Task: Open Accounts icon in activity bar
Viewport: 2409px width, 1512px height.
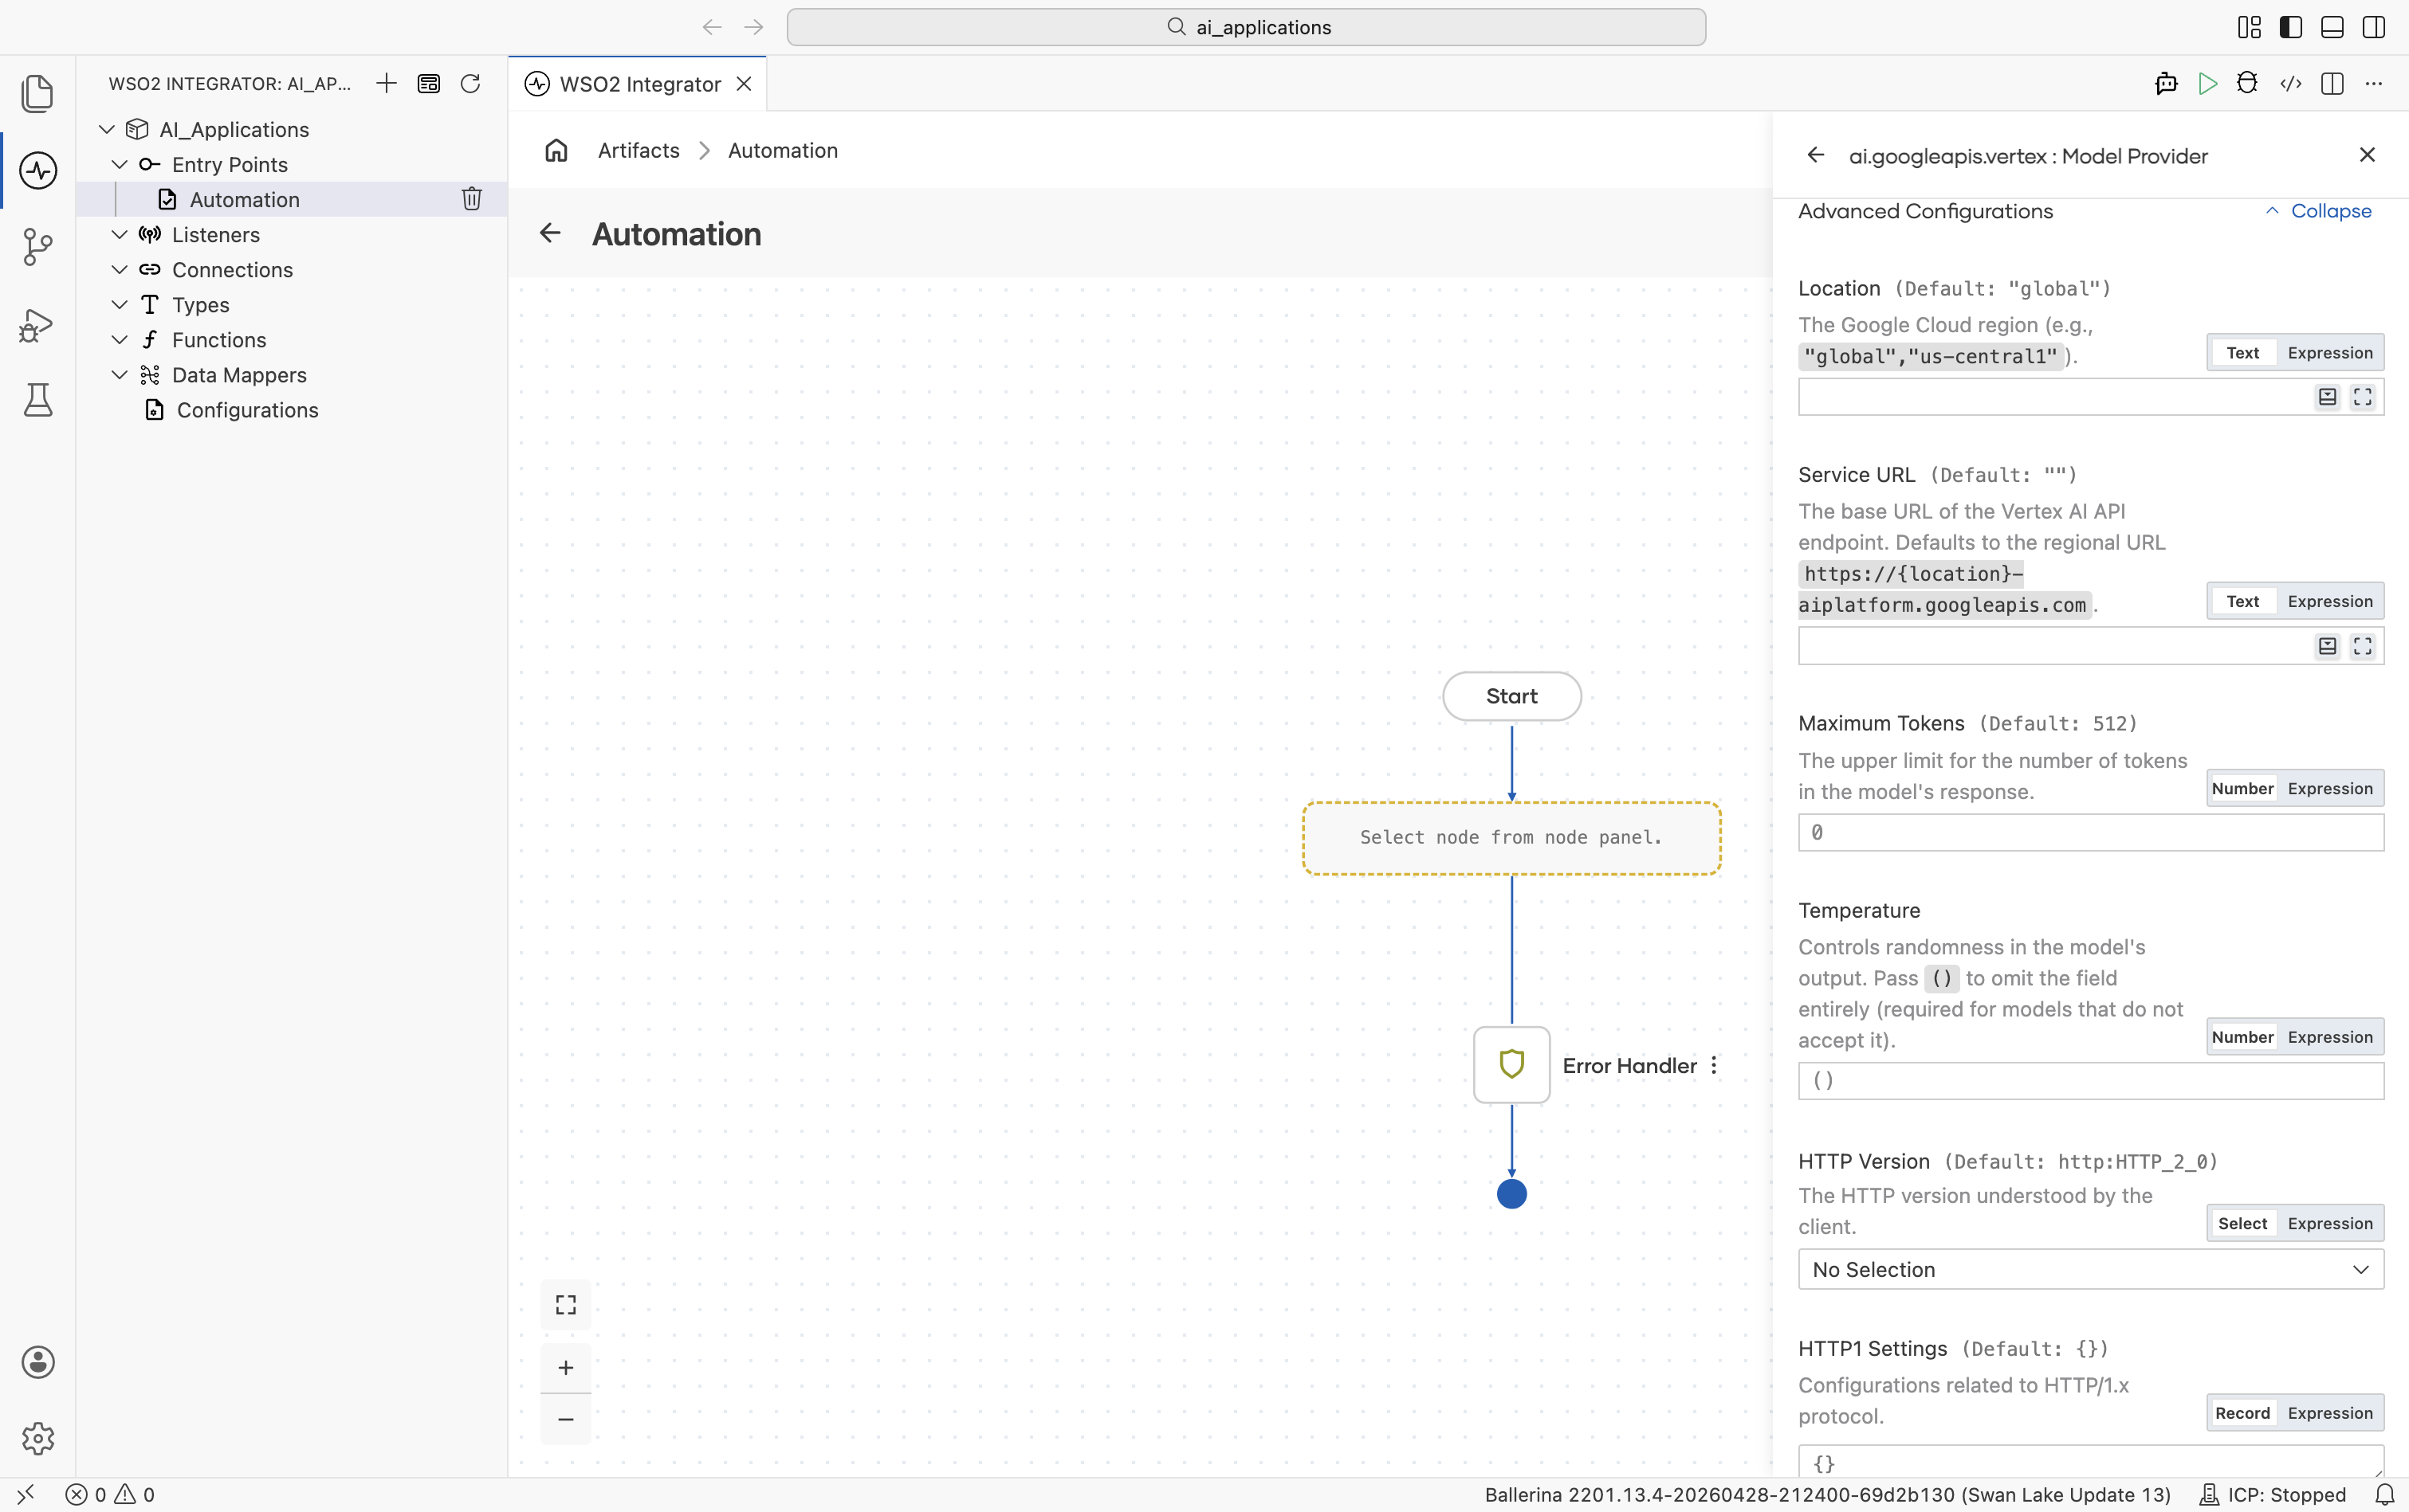Action: 38,1362
